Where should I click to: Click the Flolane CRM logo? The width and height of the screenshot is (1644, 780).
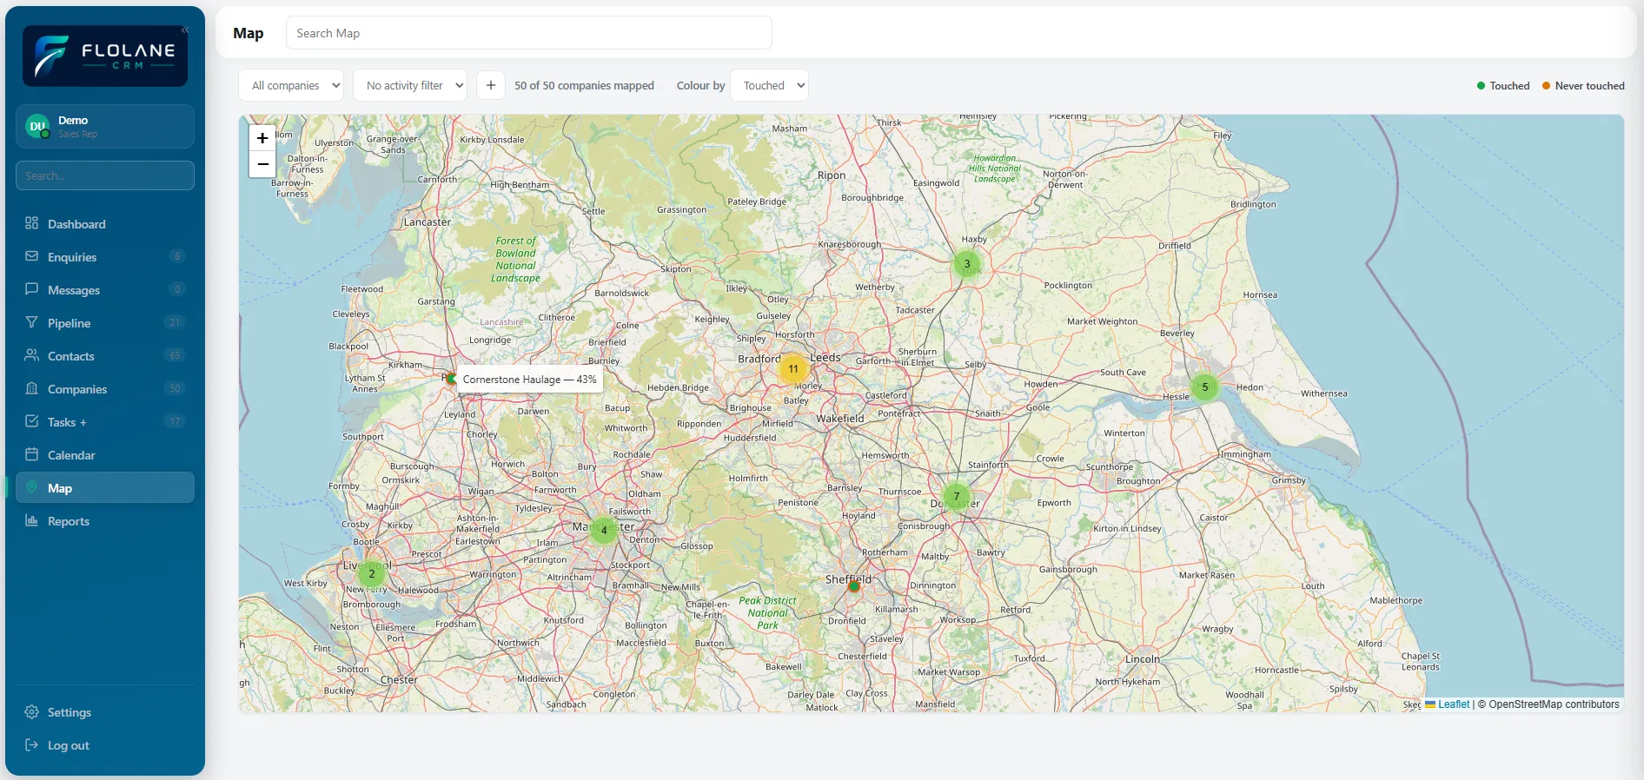pyautogui.click(x=105, y=56)
